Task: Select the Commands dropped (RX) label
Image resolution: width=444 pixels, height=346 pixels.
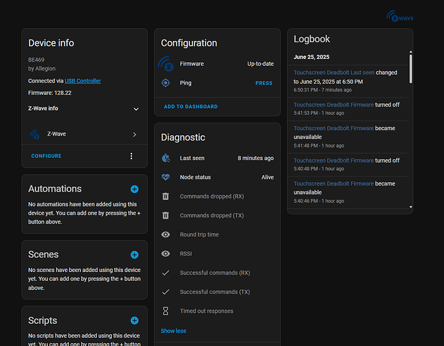Action: pyautogui.click(x=212, y=197)
